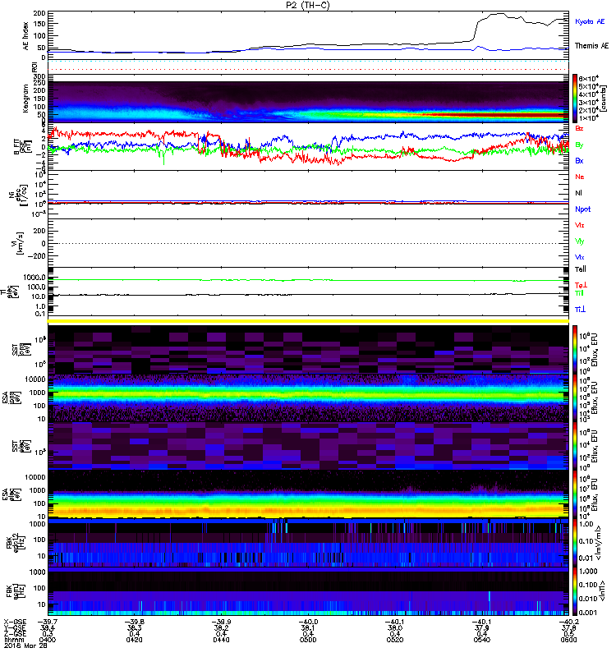Viewport: 616px width, 657px height.
Task: Click the Keogram axis label
Action: (x=25, y=98)
